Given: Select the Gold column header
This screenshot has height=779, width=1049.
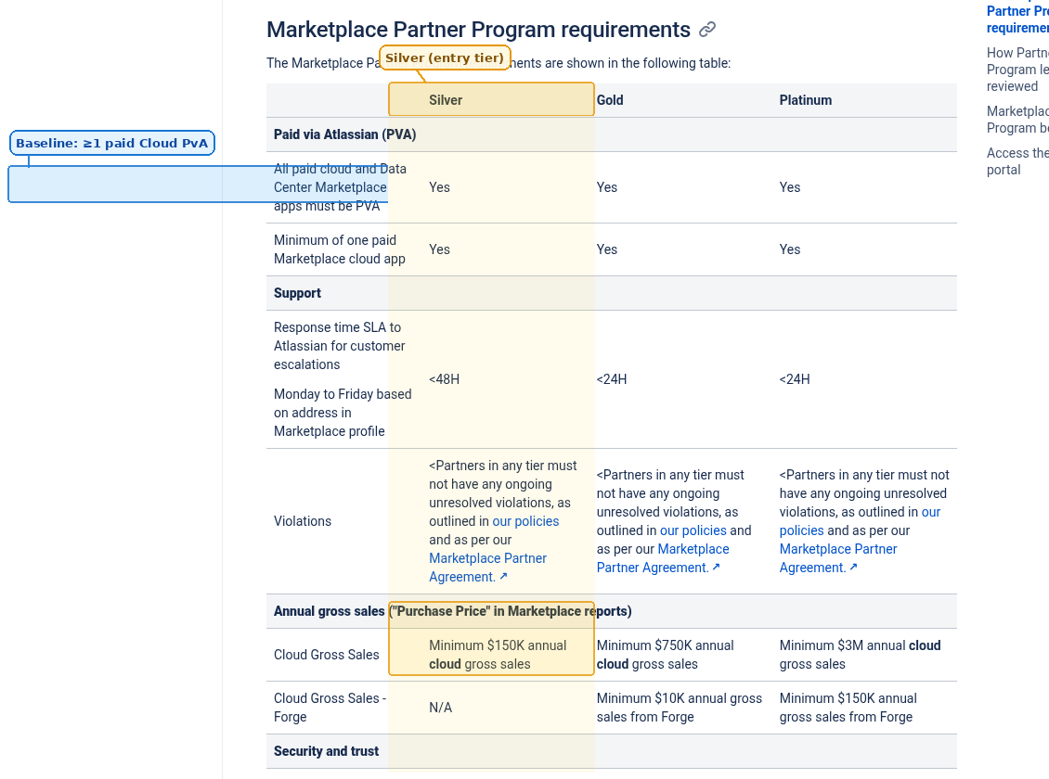Looking at the screenshot, I should pos(610,100).
